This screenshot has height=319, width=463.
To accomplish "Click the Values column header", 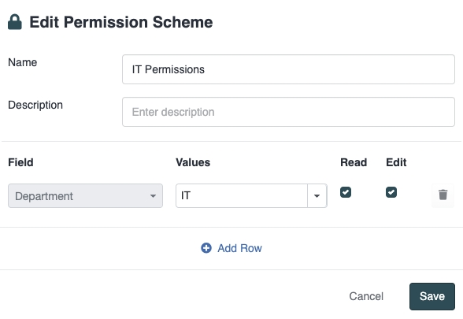I will 193,162.
